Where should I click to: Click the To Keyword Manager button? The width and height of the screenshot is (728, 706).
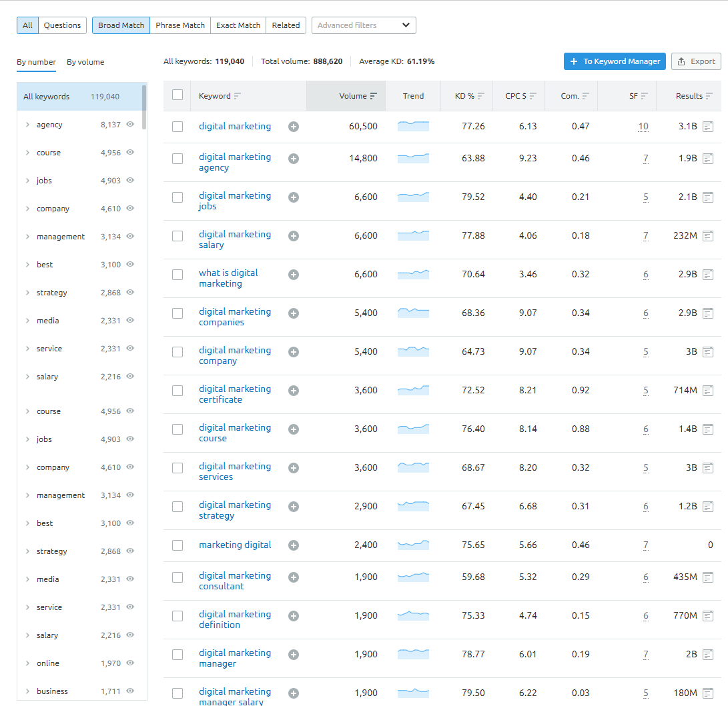click(615, 61)
